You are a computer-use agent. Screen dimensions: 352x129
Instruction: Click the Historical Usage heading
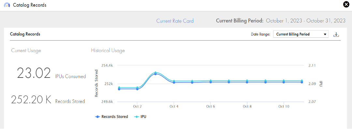(x=108, y=50)
